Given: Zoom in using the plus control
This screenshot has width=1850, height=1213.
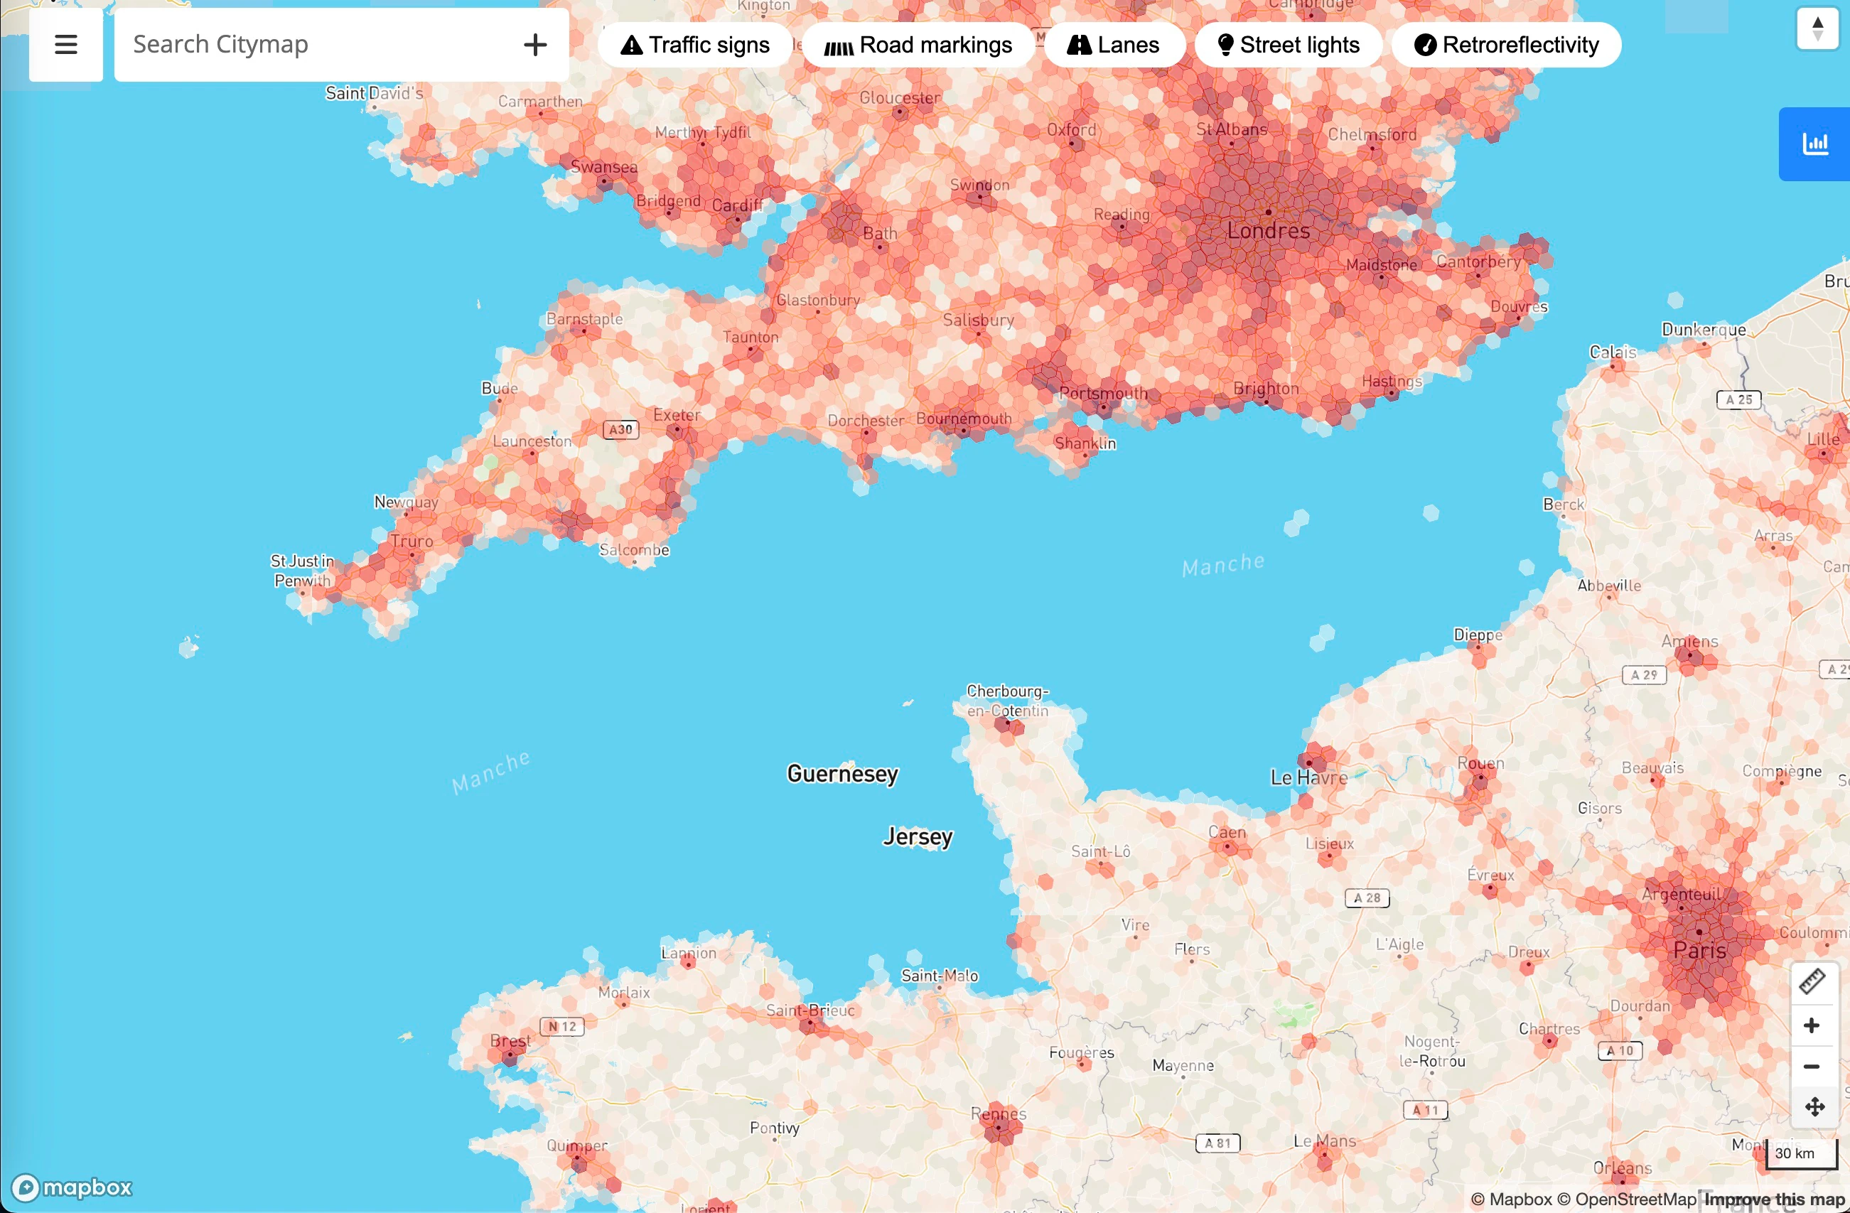Looking at the screenshot, I should pos(1814,1025).
